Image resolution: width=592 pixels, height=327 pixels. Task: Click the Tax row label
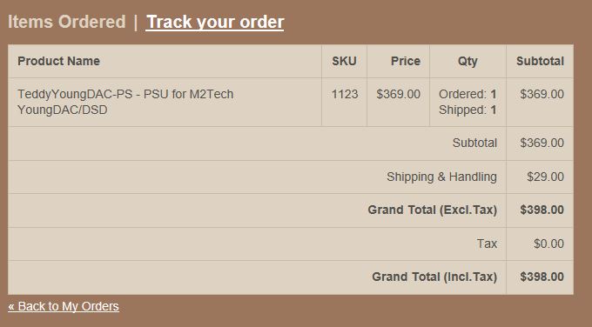tap(487, 244)
